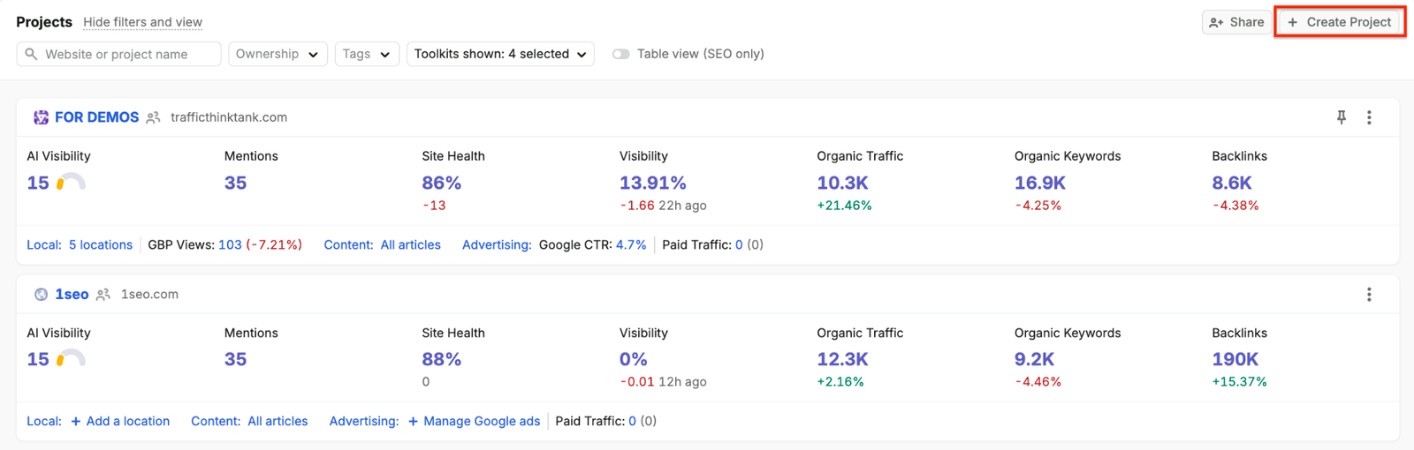Click the AI Visibility gauge for FOR DEMOS
The image size is (1414, 450).
(x=71, y=183)
